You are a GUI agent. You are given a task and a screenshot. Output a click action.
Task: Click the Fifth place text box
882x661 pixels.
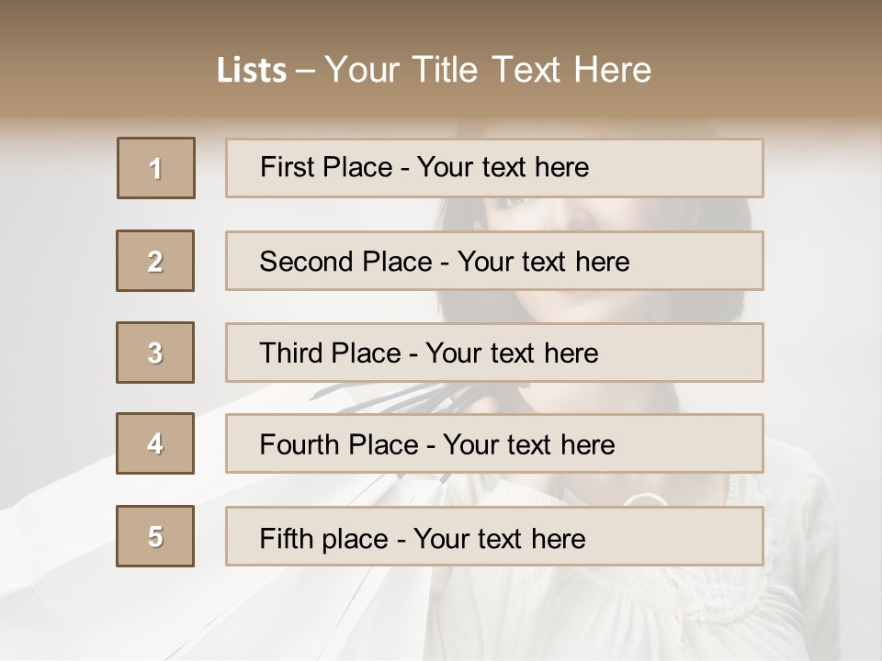494,537
